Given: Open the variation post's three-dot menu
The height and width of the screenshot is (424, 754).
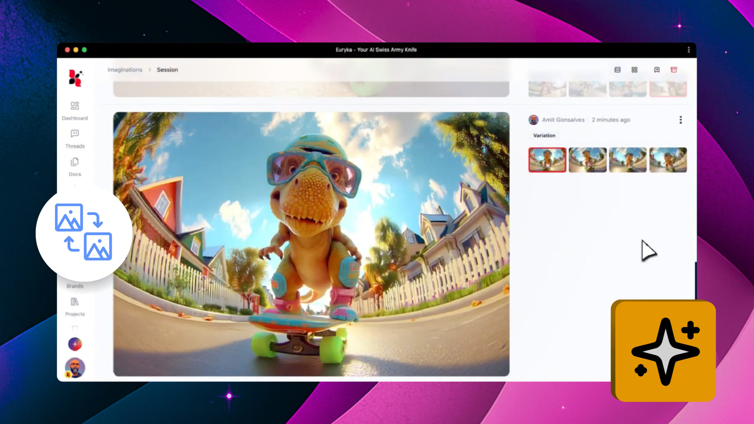Looking at the screenshot, I should pyautogui.click(x=680, y=120).
